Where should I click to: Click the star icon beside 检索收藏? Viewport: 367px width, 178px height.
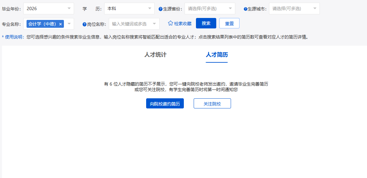170,24
